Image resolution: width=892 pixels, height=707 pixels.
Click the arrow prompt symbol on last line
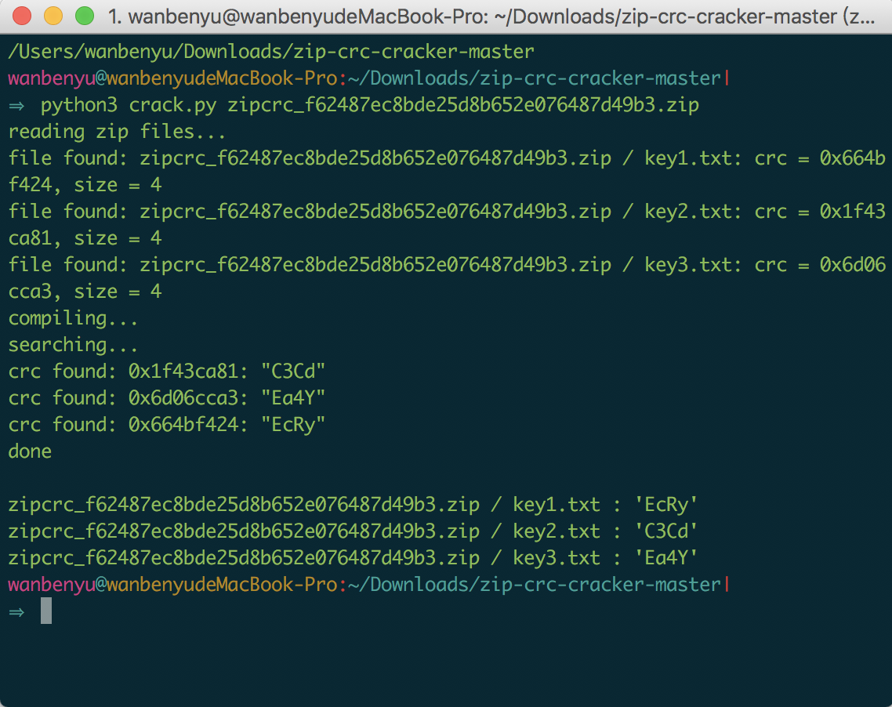(x=16, y=611)
